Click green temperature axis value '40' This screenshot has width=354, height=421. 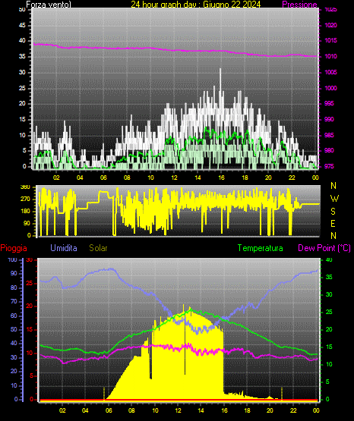[329, 259]
